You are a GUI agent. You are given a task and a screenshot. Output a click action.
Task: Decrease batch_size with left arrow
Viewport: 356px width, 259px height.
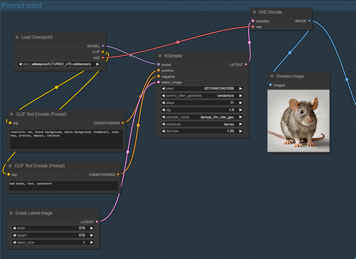(x=14, y=243)
